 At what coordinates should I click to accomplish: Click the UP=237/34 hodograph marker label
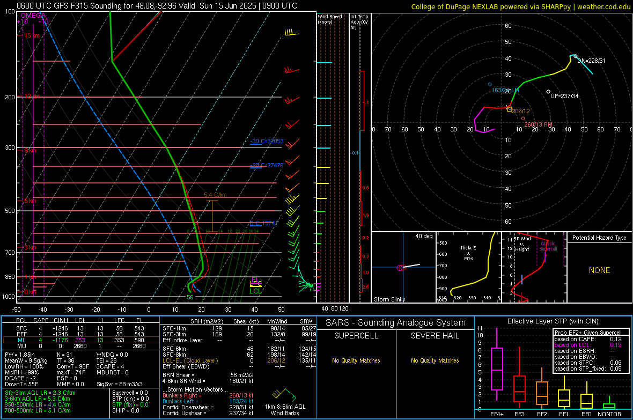[564, 96]
